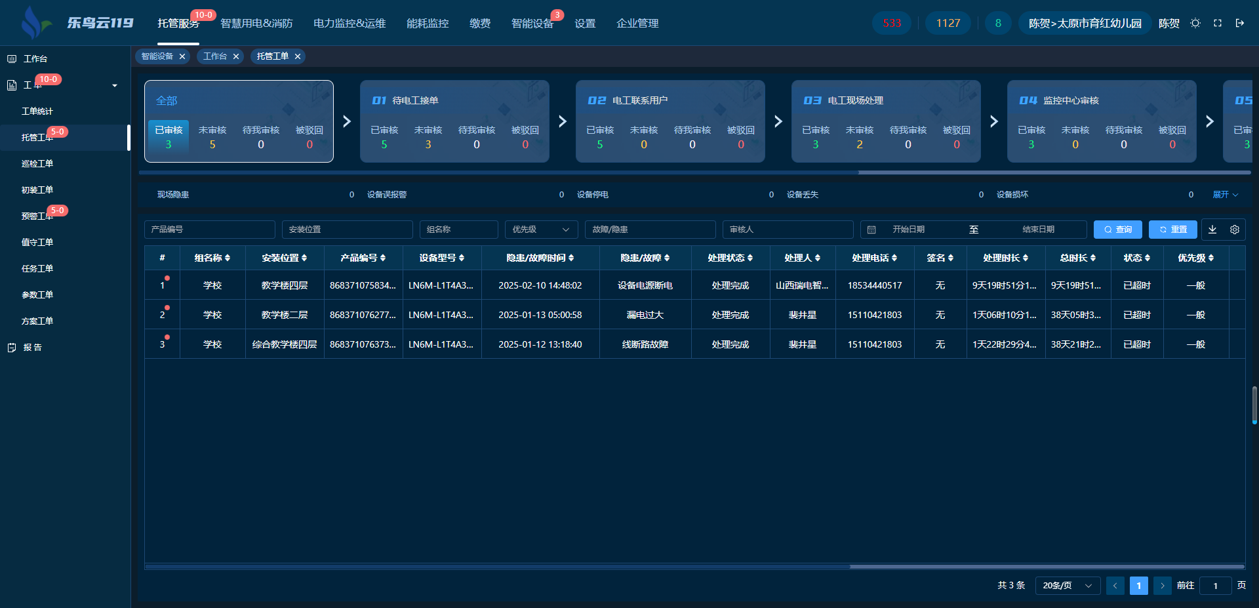Click the horizontal scrollbar below the table
The height and width of the screenshot is (608, 1259).
click(497, 566)
